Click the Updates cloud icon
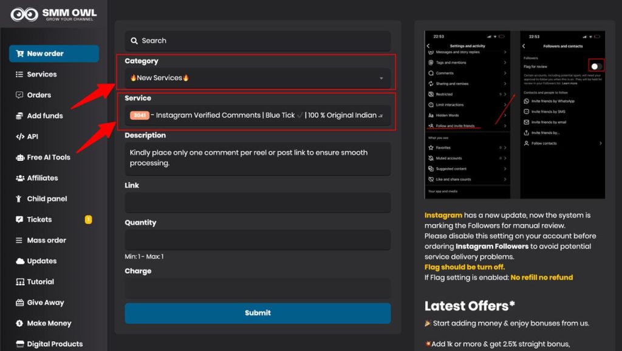Image resolution: width=622 pixels, height=351 pixels. pyautogui.click(x=20, y=261)
